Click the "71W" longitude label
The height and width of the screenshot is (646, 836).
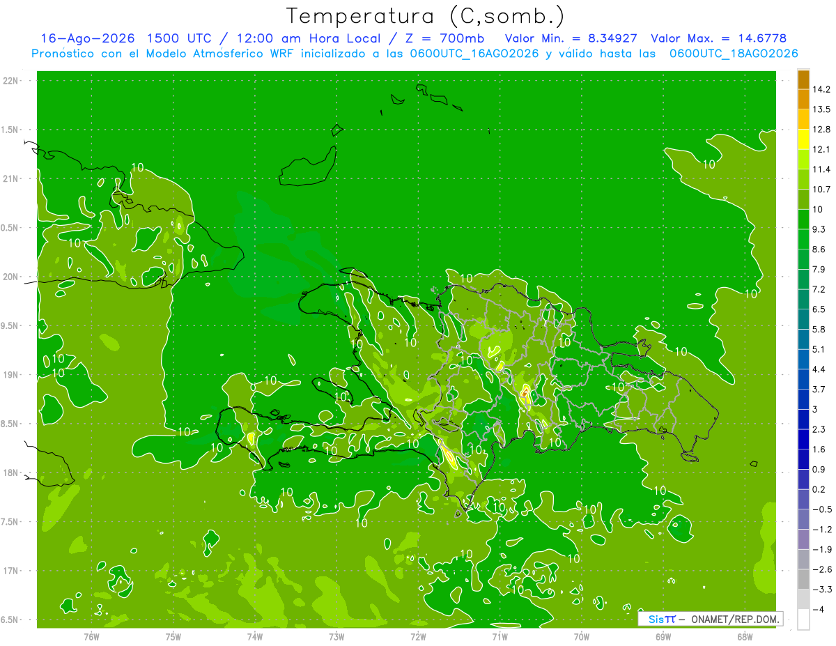(x=500, y=636)
